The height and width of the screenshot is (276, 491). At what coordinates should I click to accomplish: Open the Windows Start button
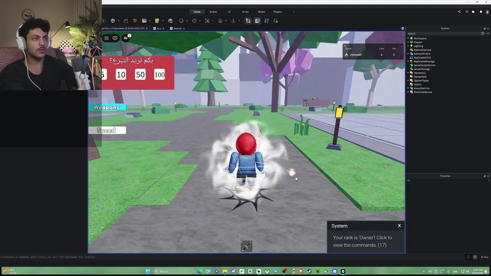click(x=148, y=271)
